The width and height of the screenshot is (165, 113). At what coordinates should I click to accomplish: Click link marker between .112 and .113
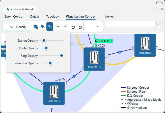click(74, 76)
